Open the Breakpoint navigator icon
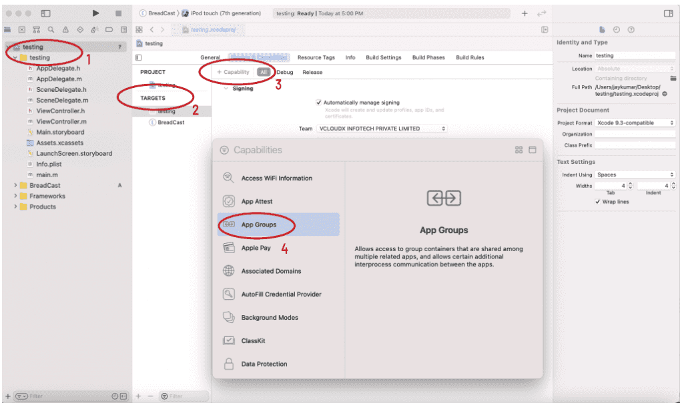 (x=109, y=30)
